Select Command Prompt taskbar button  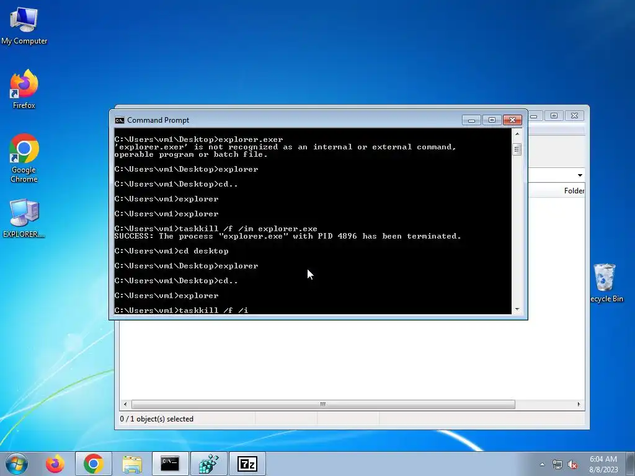click(170, 464)
